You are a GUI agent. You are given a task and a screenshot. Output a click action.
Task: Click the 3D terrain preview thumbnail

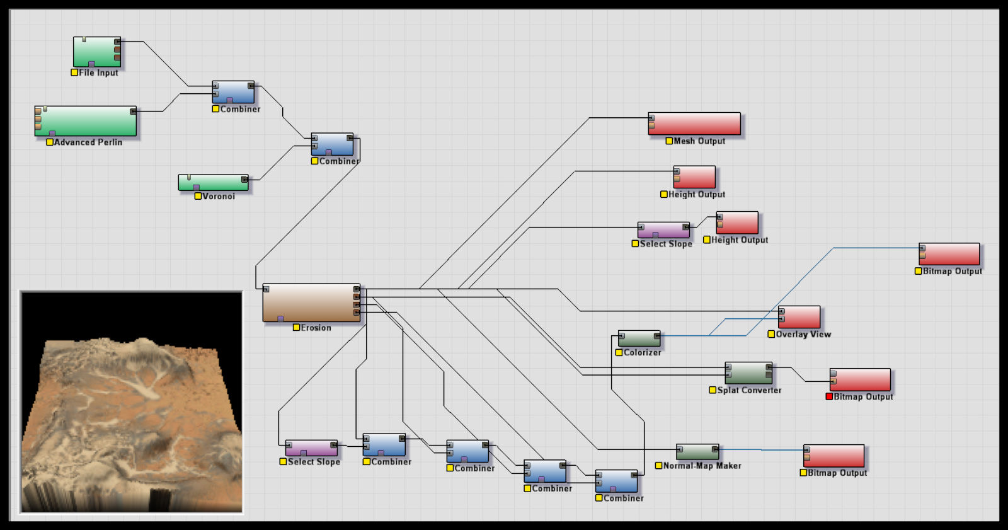tap(131, 402)
